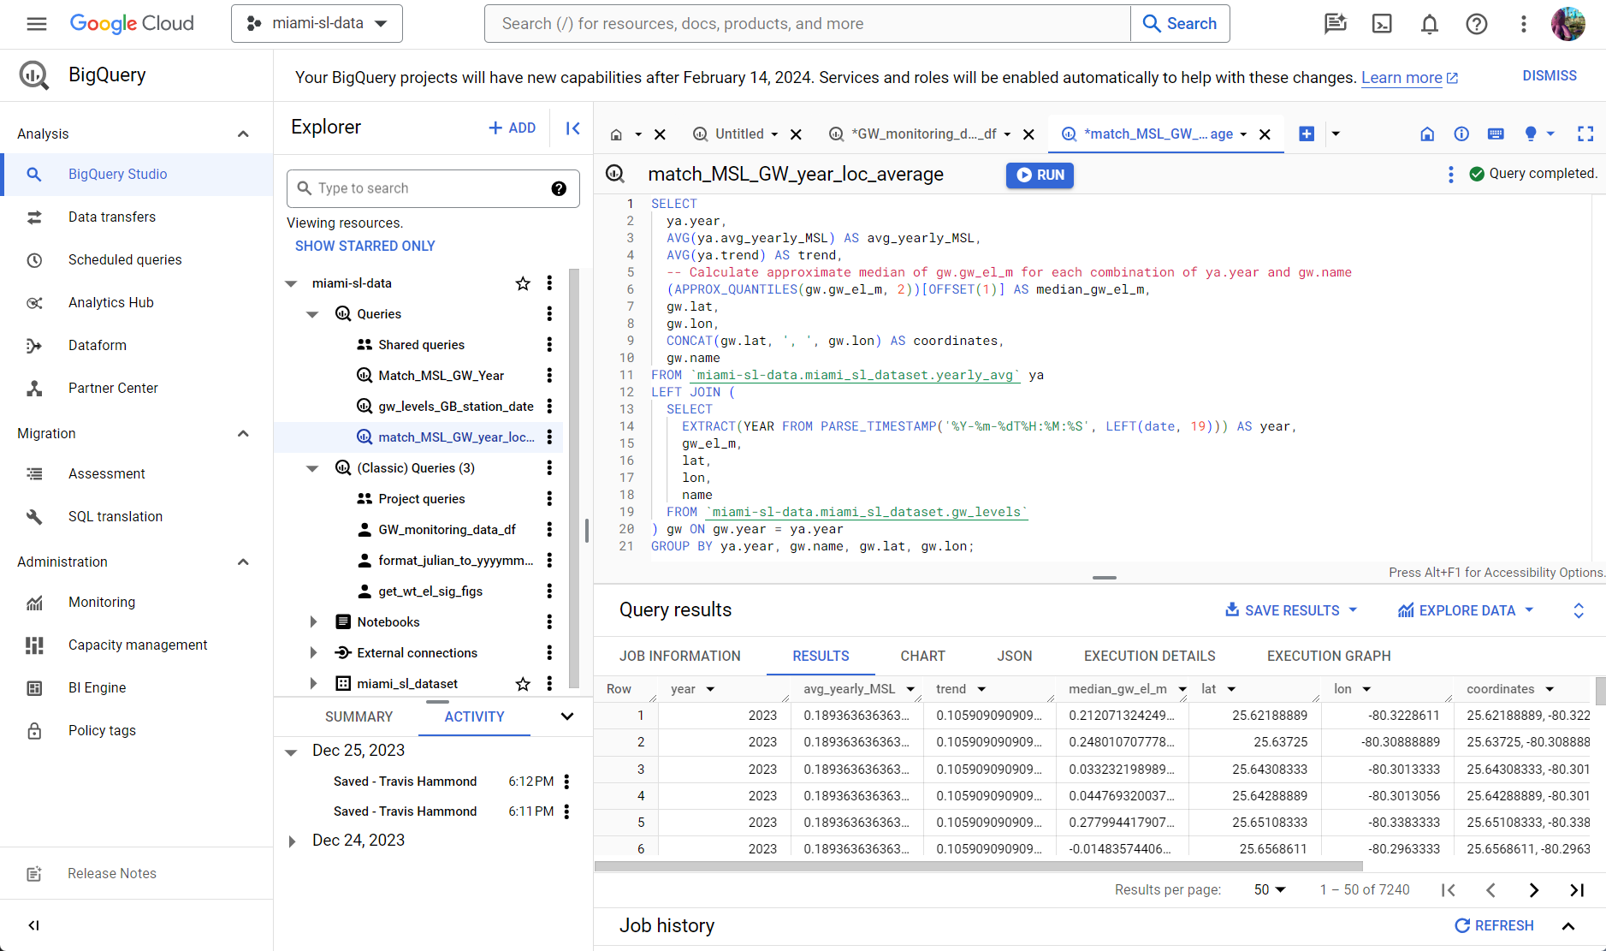The image size is (1606, 951).
Task: Star the miami-sl-data project
Action: 523,283
